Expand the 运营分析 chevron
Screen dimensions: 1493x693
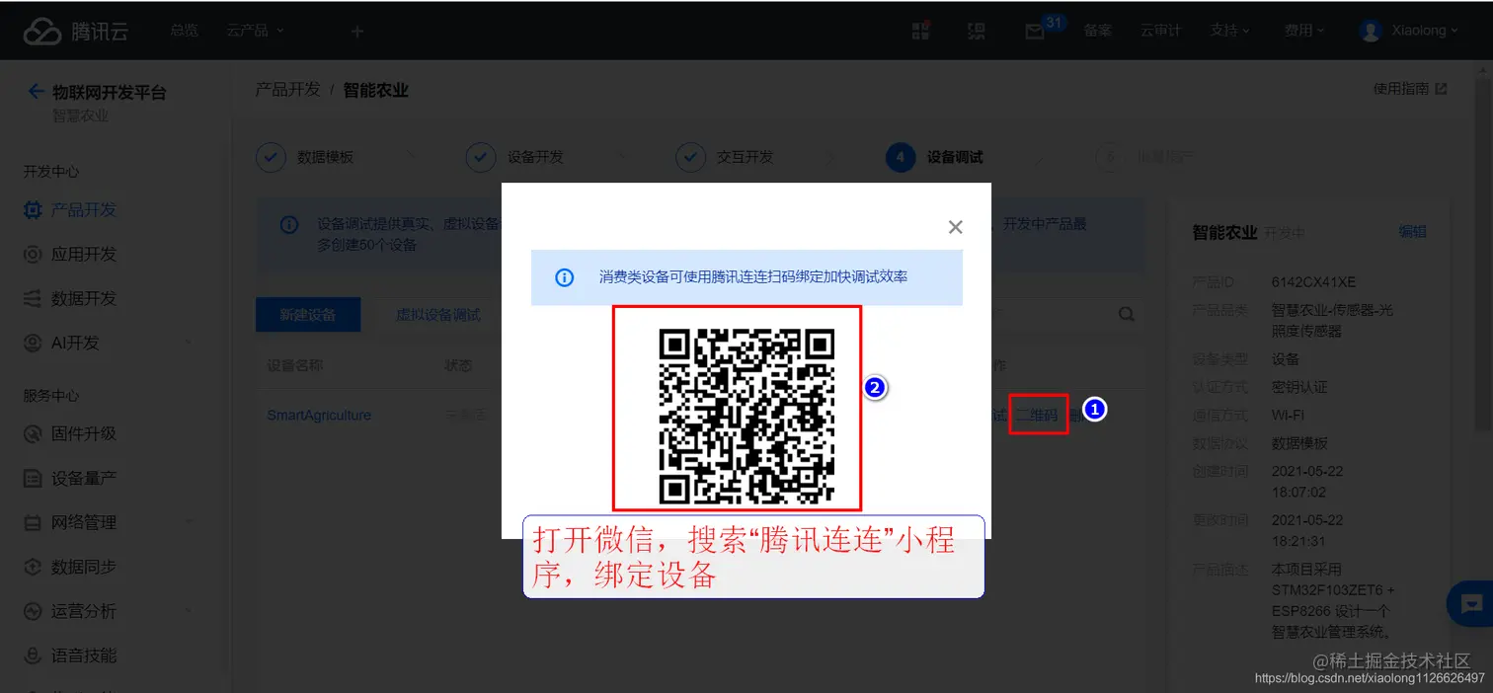[x=188, y=611]
